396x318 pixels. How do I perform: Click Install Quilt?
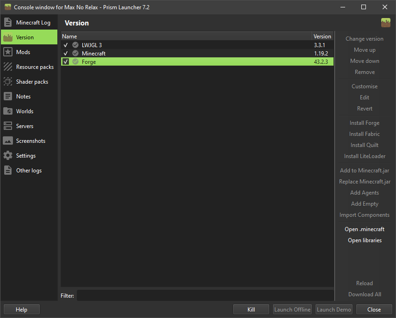click(365, 145)
